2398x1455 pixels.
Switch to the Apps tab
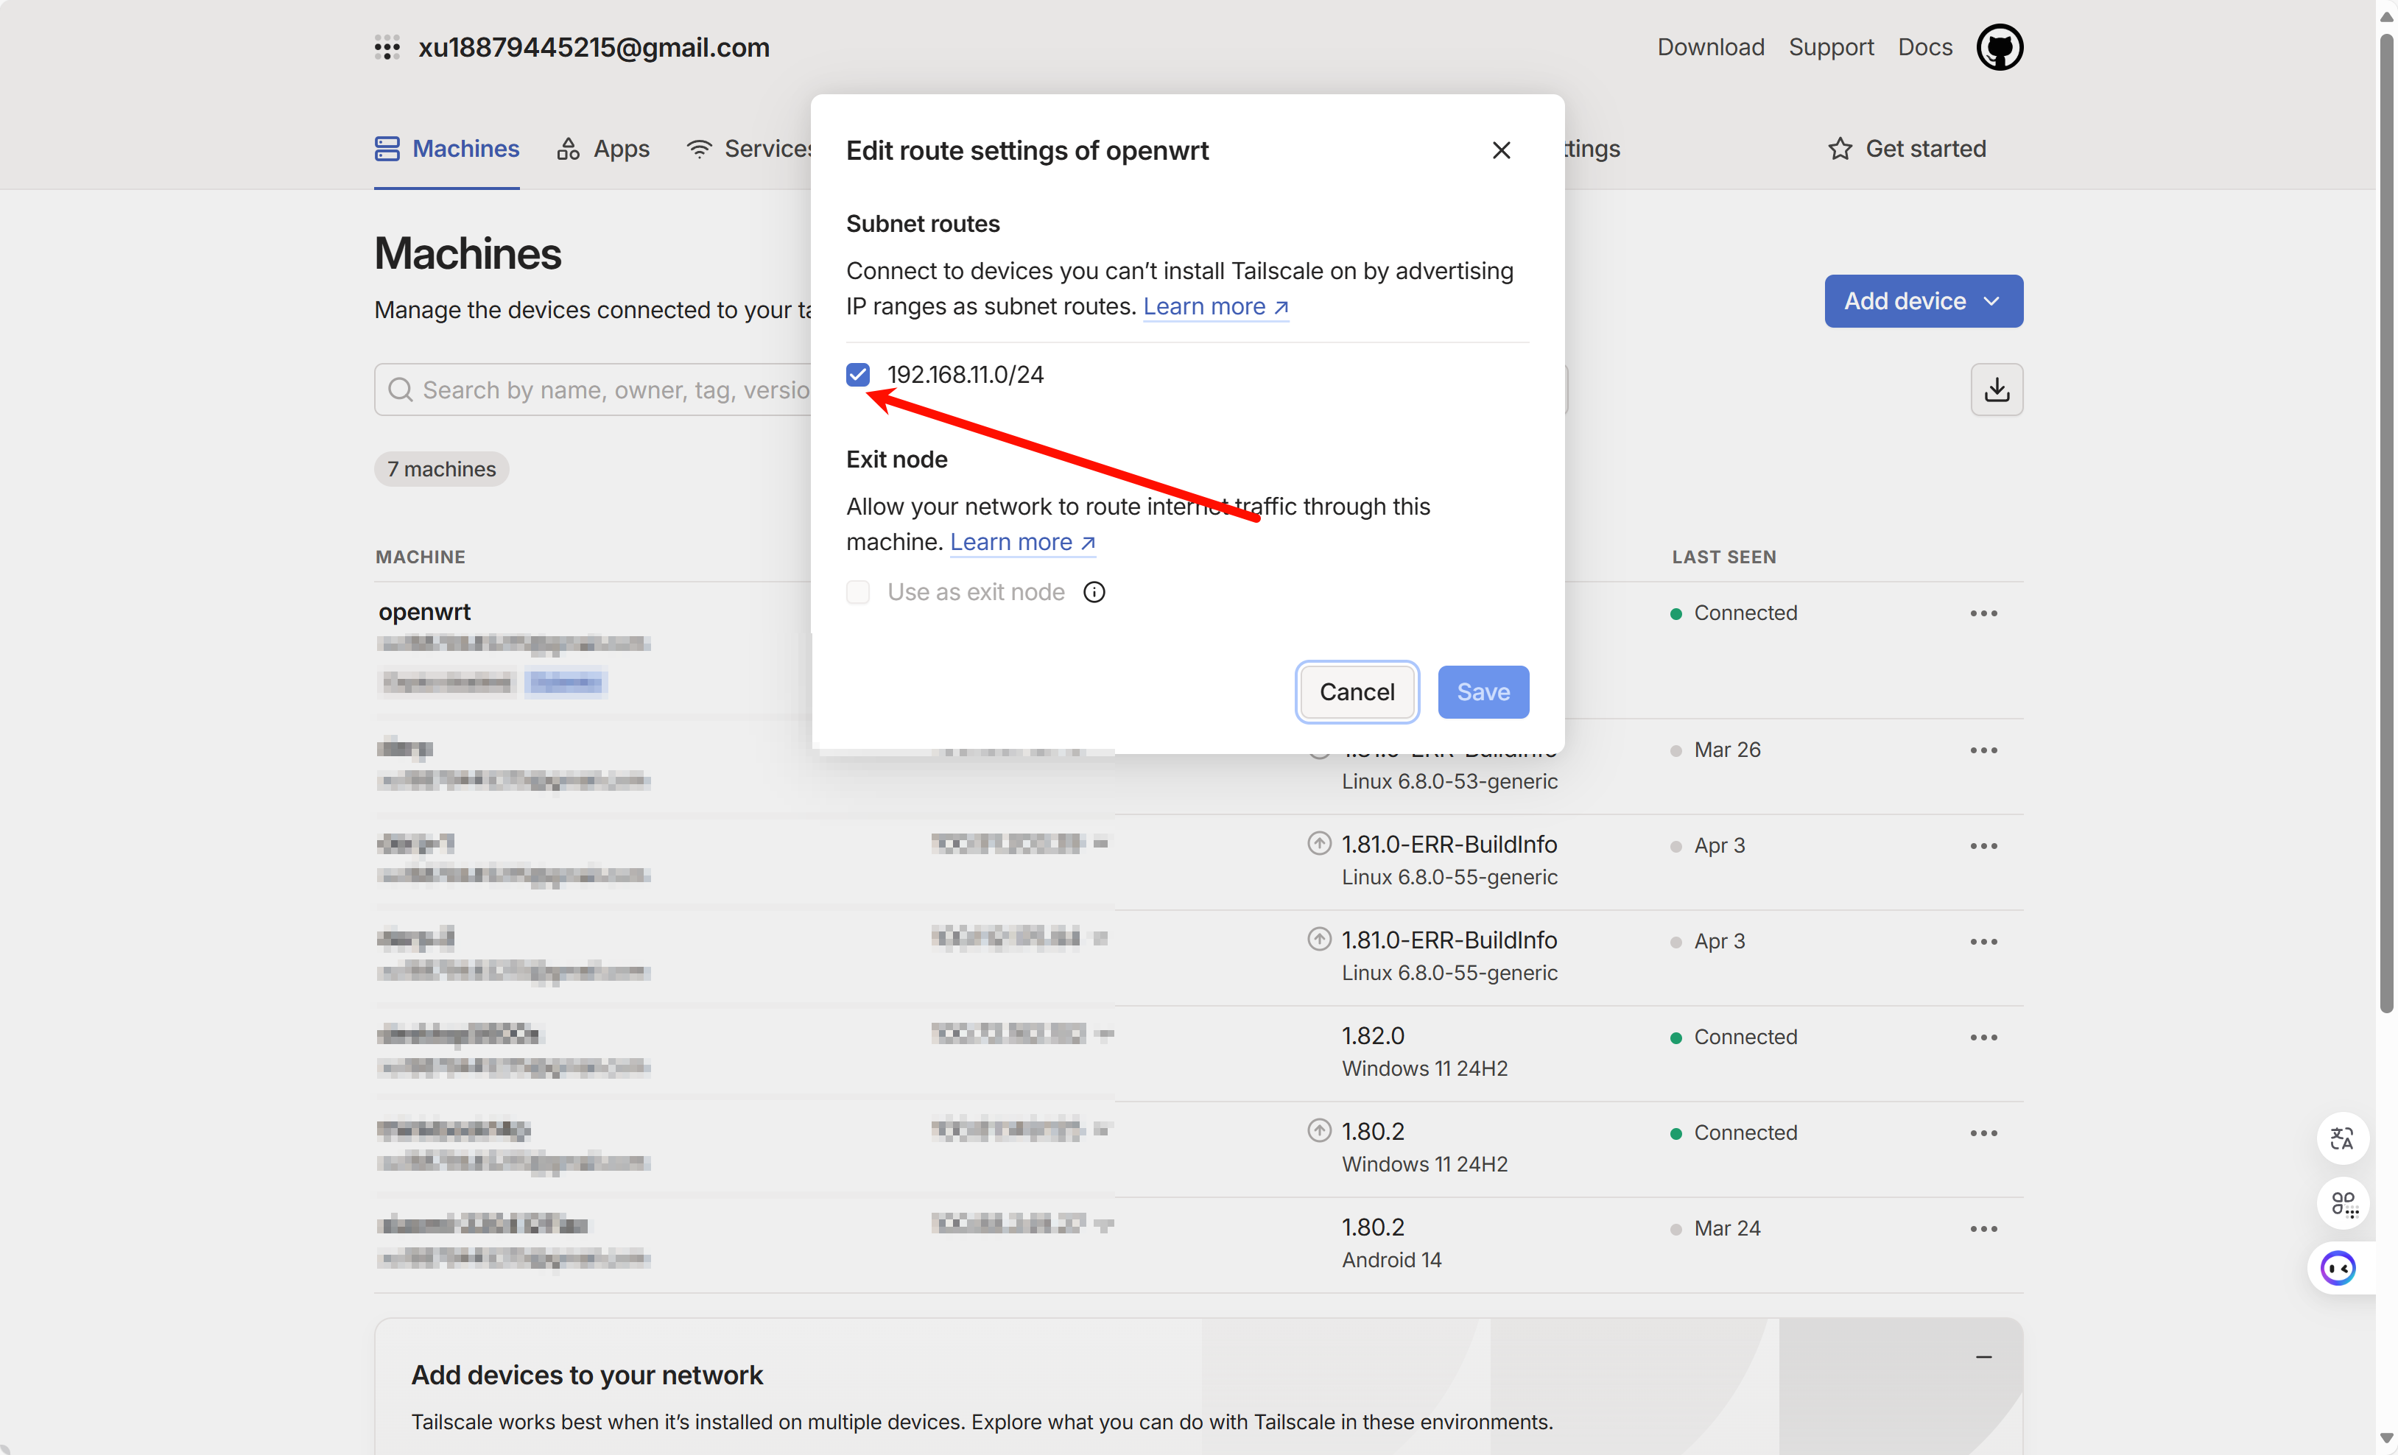coord(603,148)
